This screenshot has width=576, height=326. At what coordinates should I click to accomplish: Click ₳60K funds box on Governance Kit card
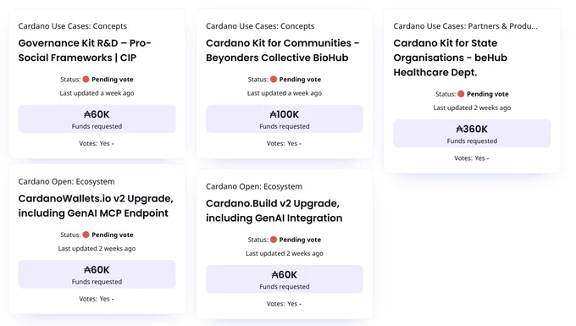click(x=97, y=119)
